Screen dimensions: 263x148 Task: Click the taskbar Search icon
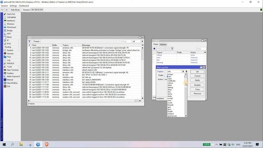(12, 144)
